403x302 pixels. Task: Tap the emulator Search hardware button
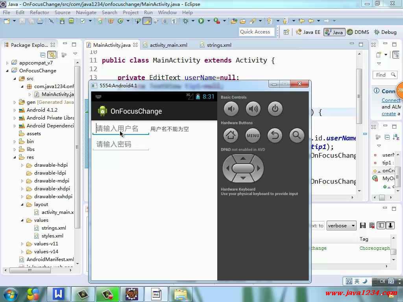pos(297,135)
